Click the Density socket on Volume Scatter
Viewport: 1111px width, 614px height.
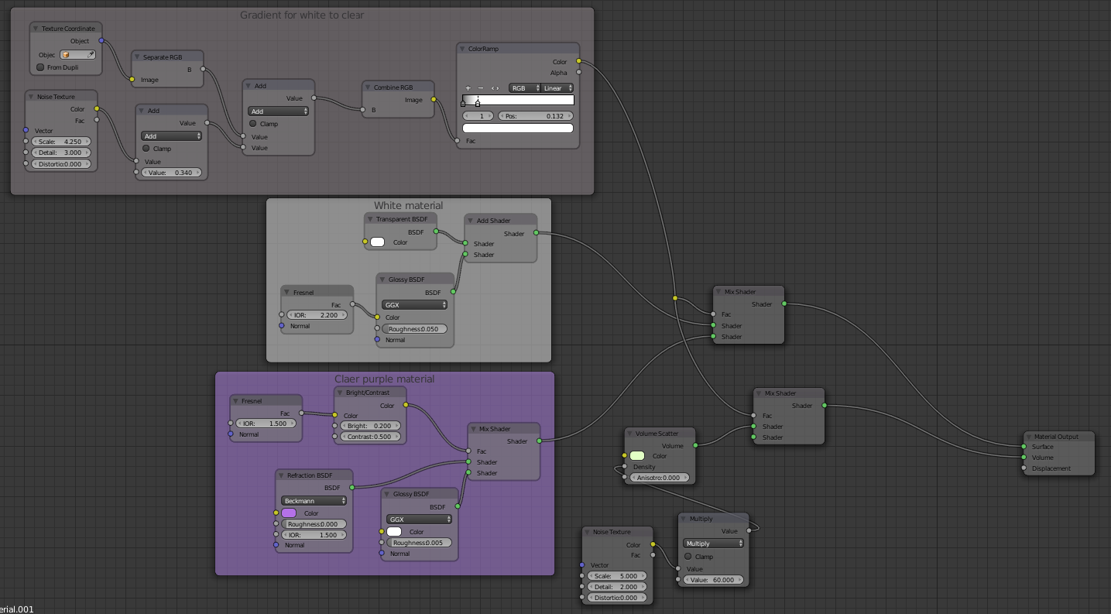625,467
